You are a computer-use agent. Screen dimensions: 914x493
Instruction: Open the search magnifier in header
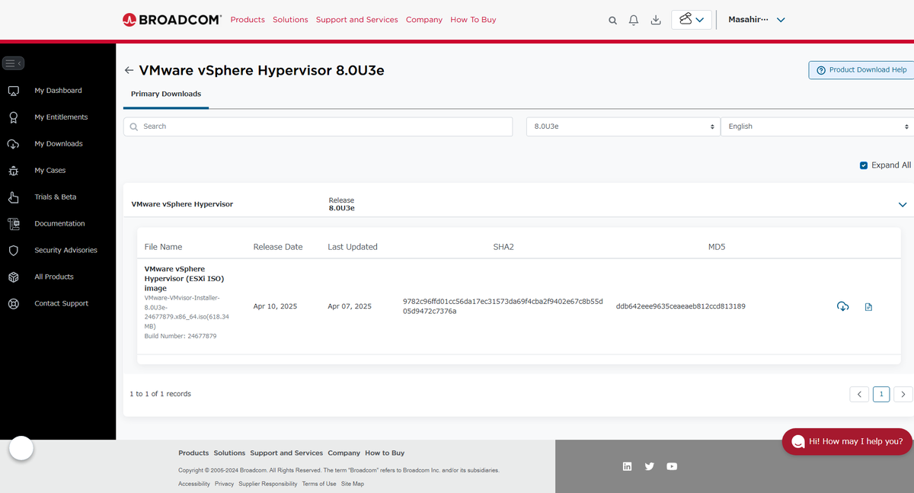(x=612, y=21)
